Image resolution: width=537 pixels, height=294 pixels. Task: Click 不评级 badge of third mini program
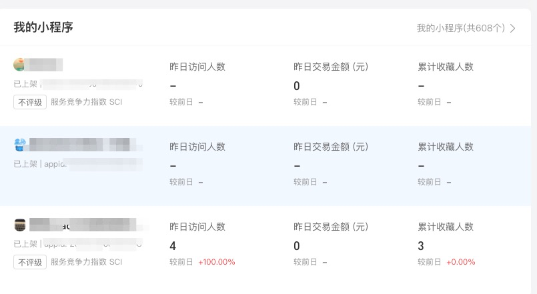[30, 262]
